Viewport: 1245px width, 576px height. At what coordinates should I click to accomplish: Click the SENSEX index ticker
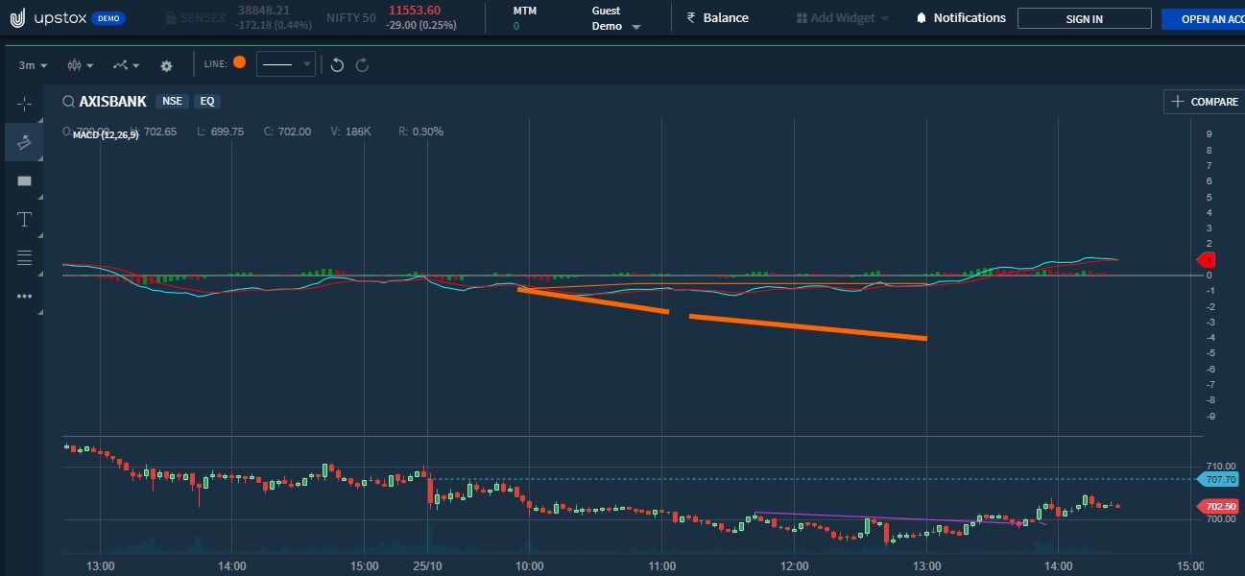click(x=237, y=17)
